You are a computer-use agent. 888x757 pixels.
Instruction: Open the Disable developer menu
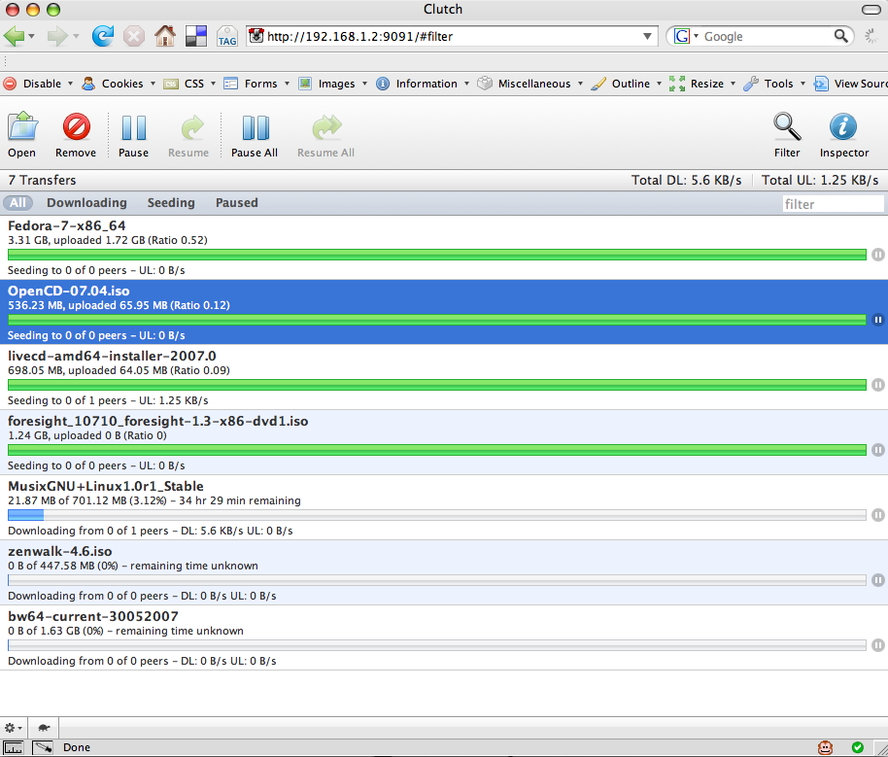38,84
